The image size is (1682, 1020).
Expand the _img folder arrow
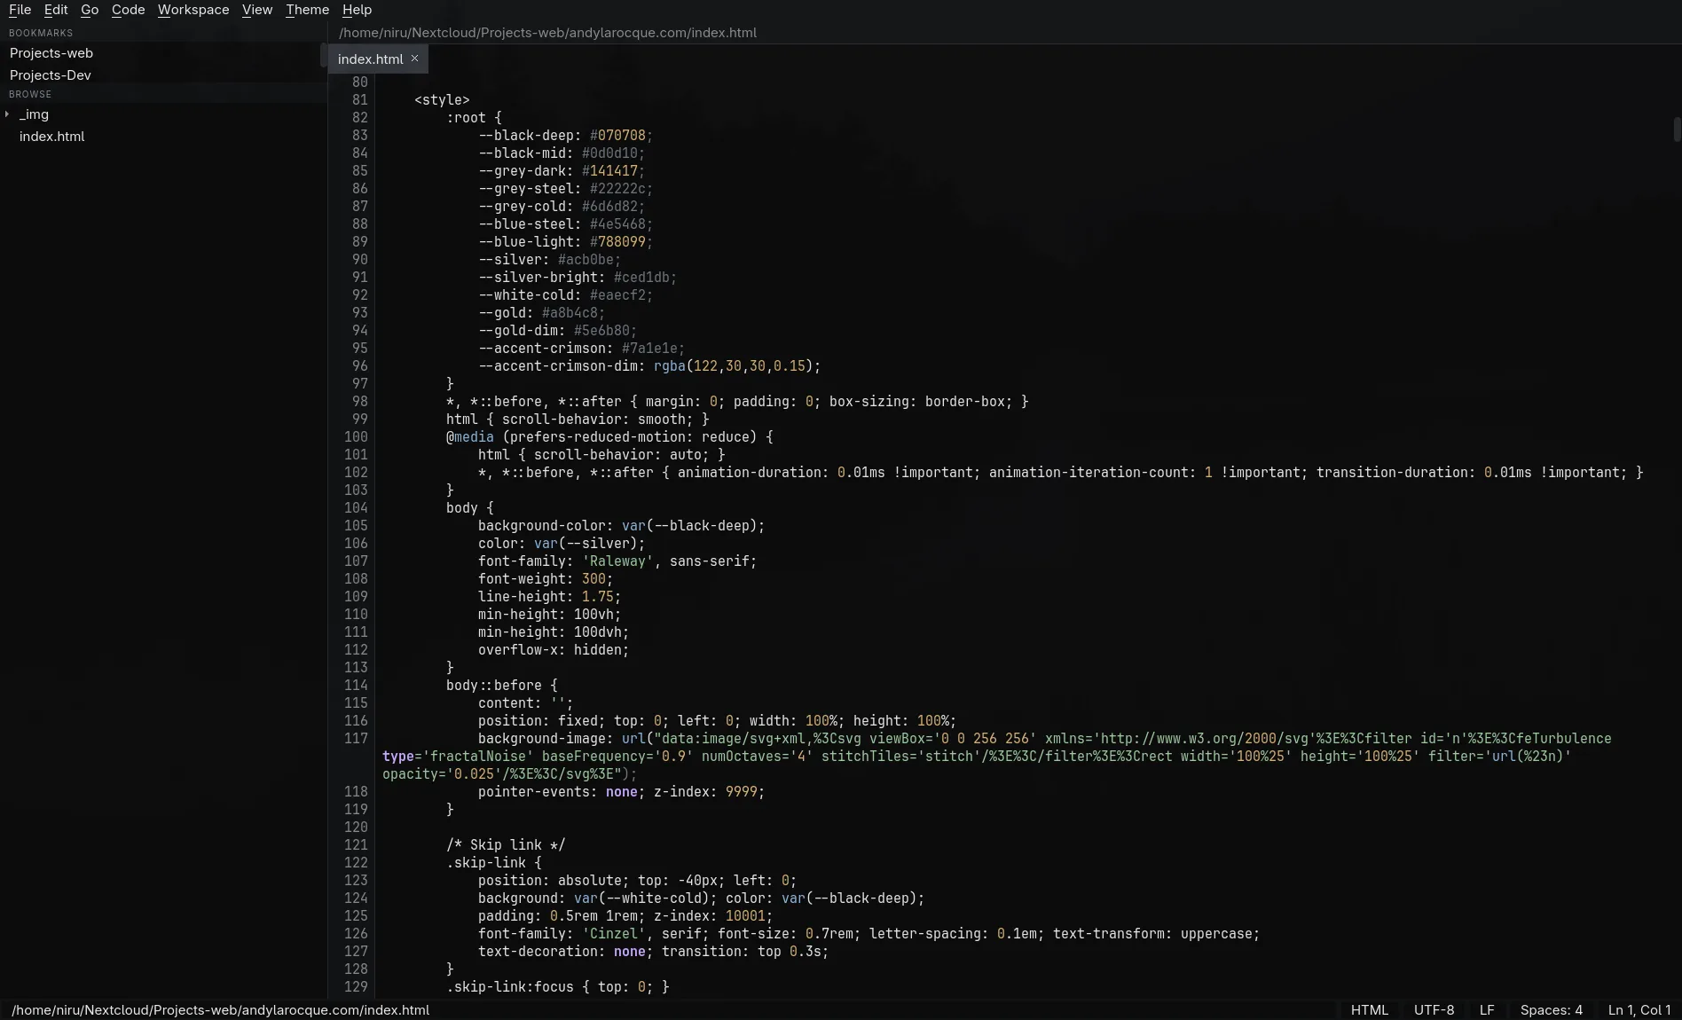pyautogui.click(x=7, y=114)
